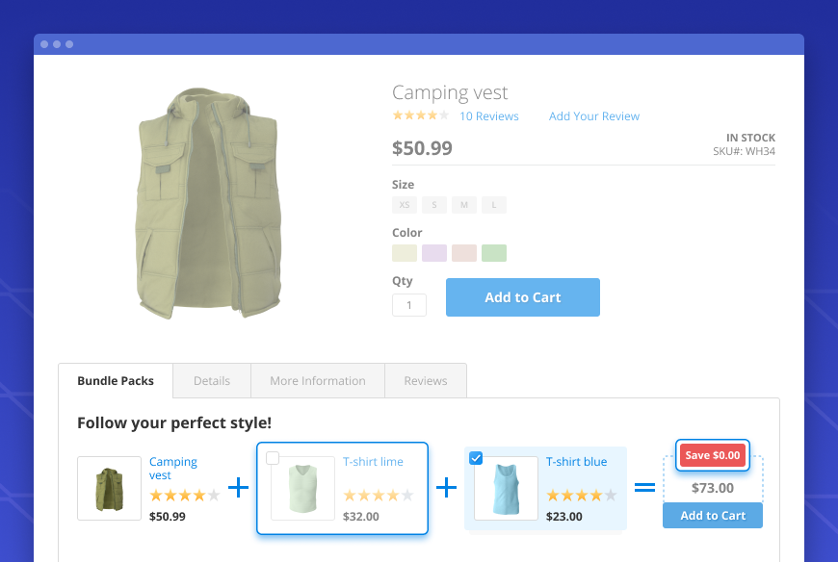Open the More Information tab
This screenshot has height=562, width=838.
click(318, 381)
